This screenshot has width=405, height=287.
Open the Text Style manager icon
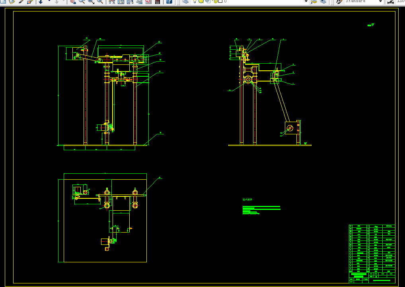click(x=339, y=2)
